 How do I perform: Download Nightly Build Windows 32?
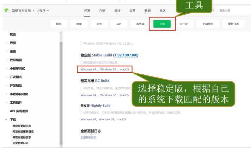pyautogui.click(x=106, y=119)
